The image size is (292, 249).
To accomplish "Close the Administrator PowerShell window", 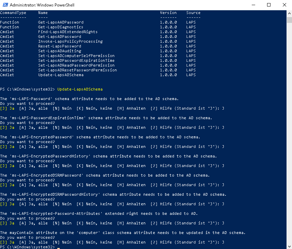I will click(284, 5).
